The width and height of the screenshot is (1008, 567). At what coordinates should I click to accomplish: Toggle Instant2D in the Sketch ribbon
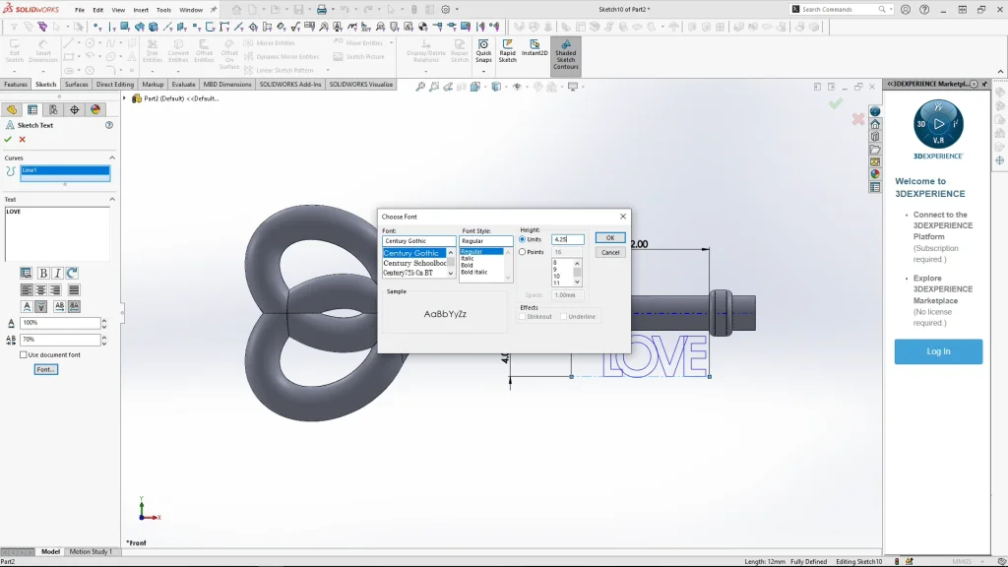[535, 51]
